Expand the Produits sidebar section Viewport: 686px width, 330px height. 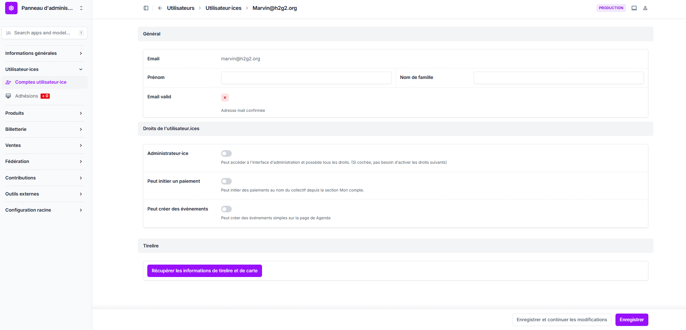coord(44,113)
